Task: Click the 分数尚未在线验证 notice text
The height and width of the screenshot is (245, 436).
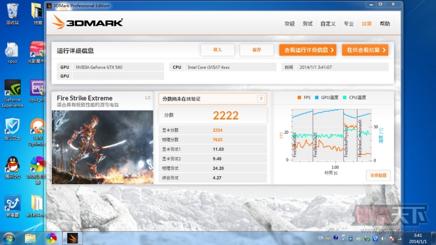Action: [181, 99]
